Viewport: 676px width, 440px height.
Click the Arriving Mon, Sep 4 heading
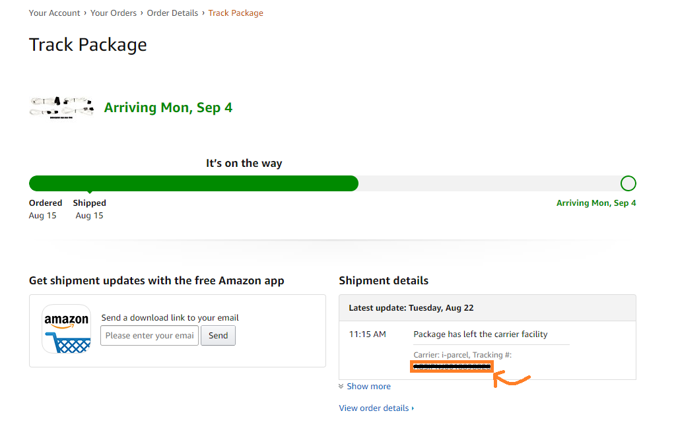[x=168, y=108]
